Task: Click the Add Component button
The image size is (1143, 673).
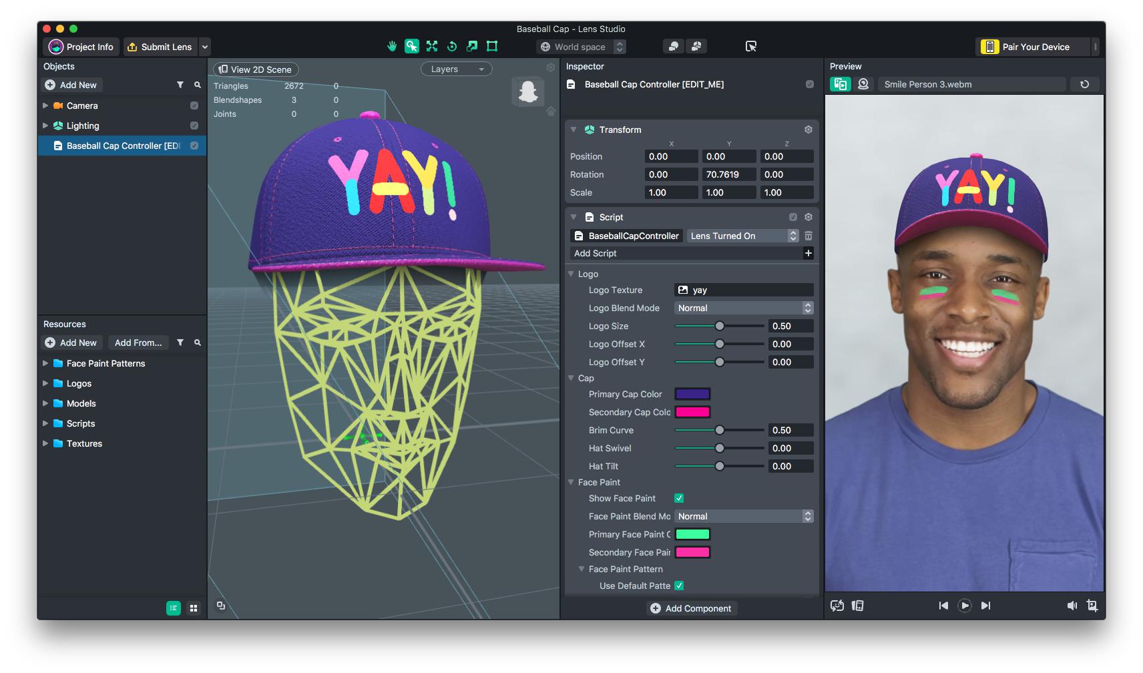Action: 691,608
